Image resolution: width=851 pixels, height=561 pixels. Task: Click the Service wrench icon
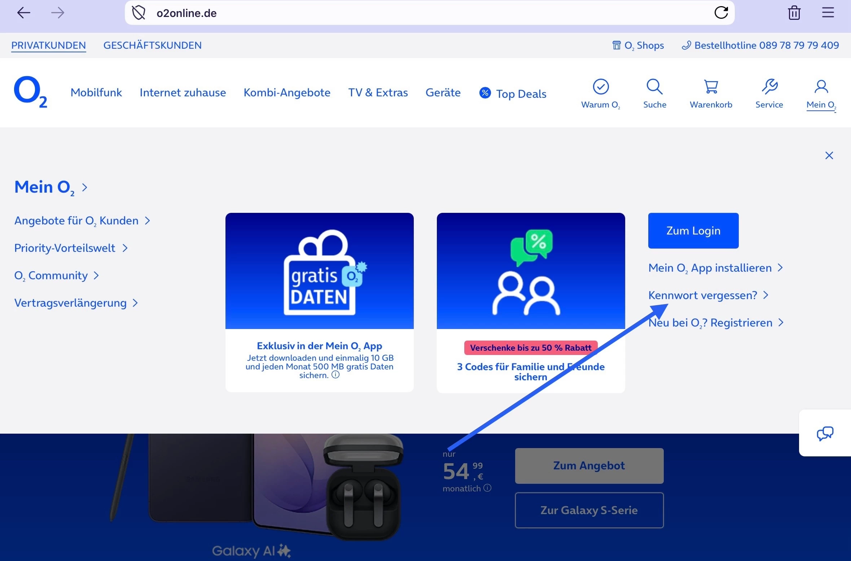[769, 87]
